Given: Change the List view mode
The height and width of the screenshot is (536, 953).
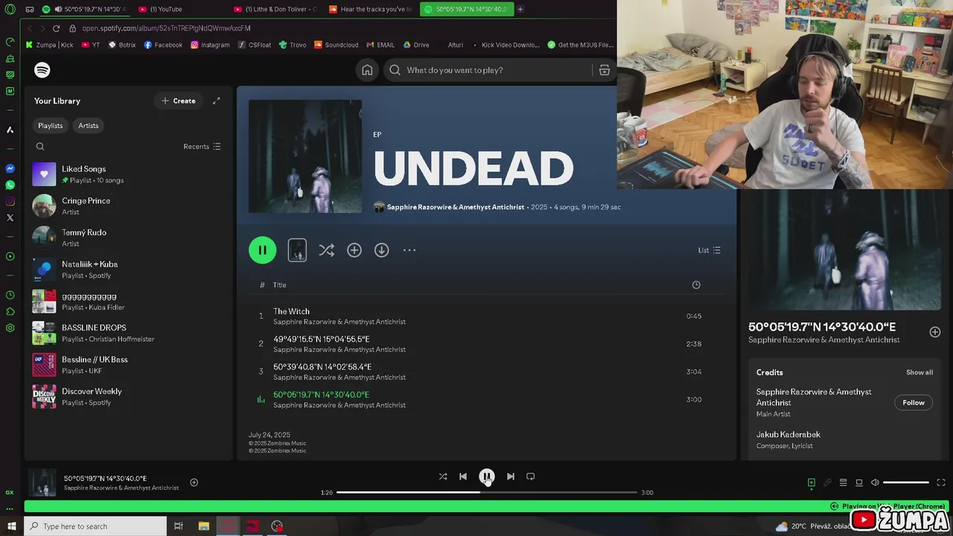Looking at the screenshot, I should 709,250.
